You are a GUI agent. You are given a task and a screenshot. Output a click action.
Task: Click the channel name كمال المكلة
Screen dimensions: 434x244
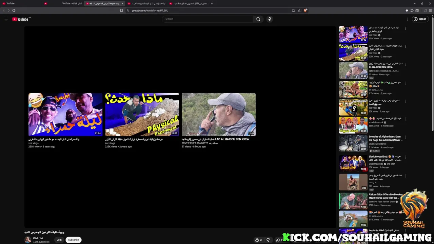click(x=38, y=238)
